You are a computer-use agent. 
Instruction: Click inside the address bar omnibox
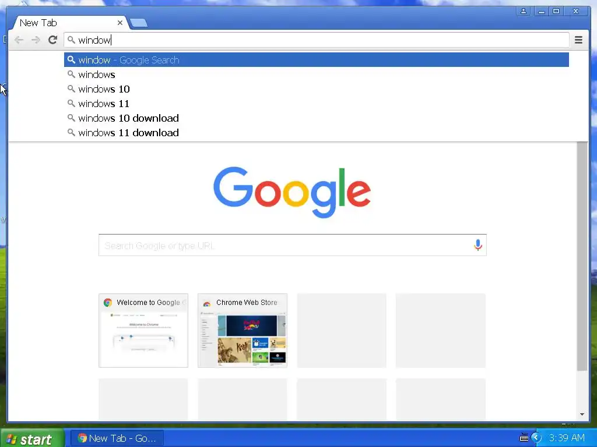pyautogui.click(x=317, y=40)
